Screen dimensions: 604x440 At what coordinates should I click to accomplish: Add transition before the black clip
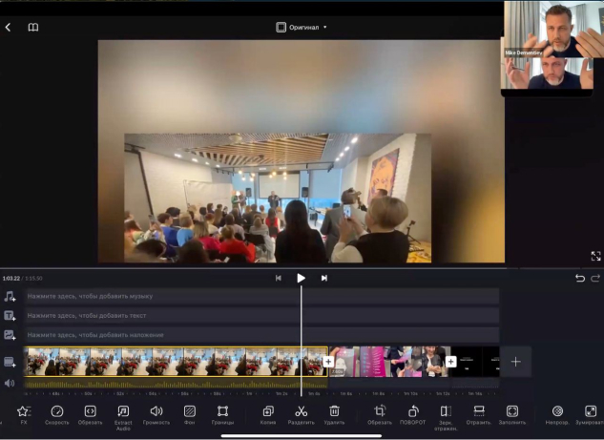[450, 362]
